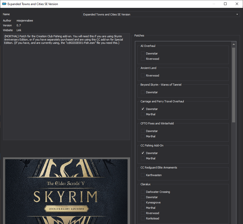Open the mod Website Link

tap(19, 30)
